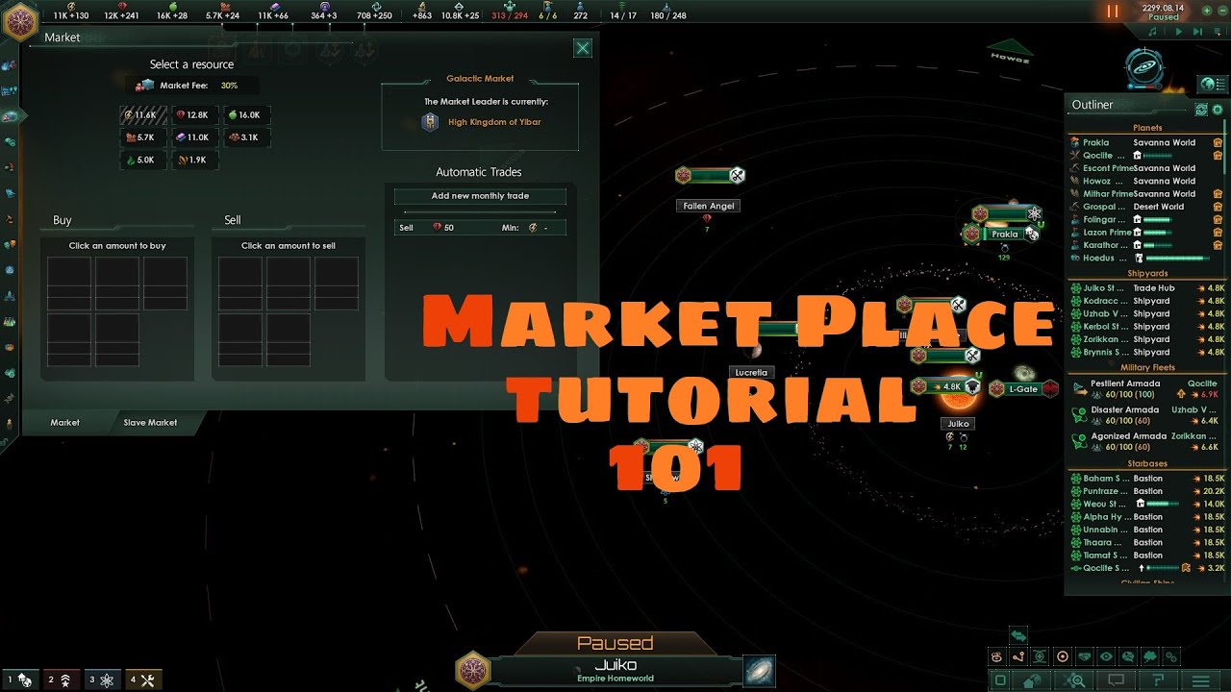Click the music player note icon
Image resolution: width=1231 pixels, height=692 pixels.
(1152, 32)
